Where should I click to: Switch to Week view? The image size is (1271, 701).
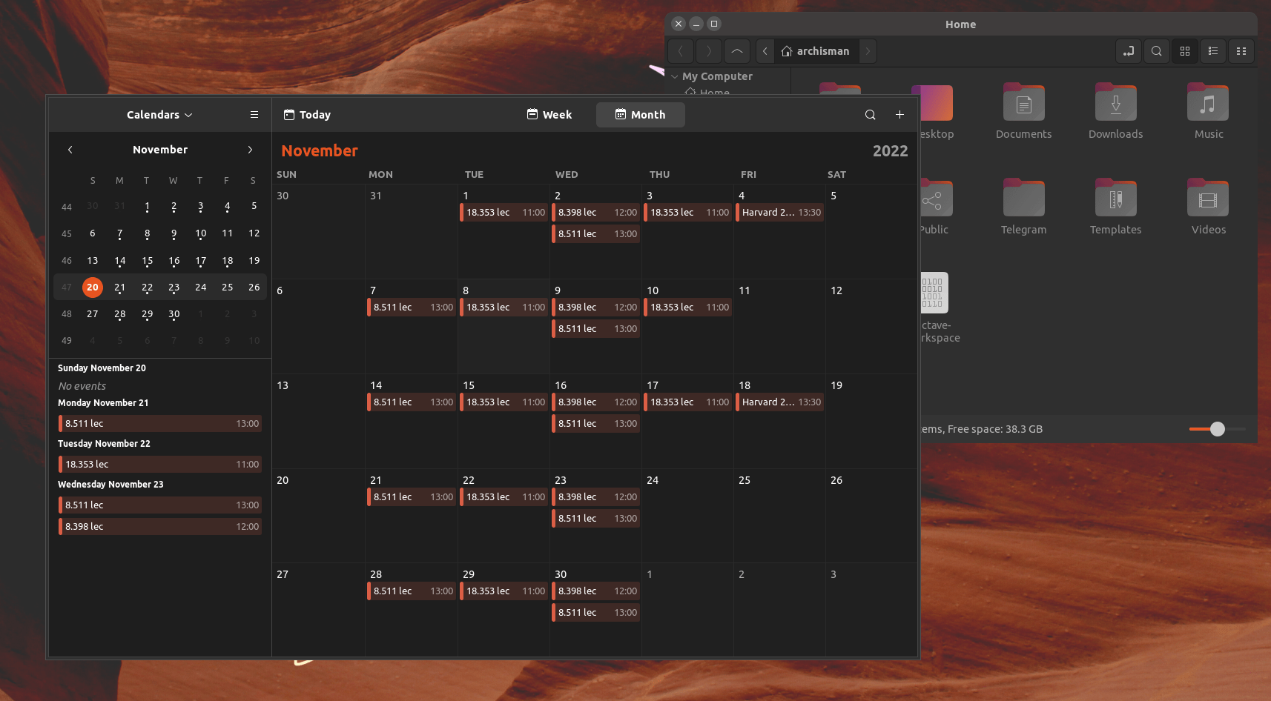click(x=549, y=115)
